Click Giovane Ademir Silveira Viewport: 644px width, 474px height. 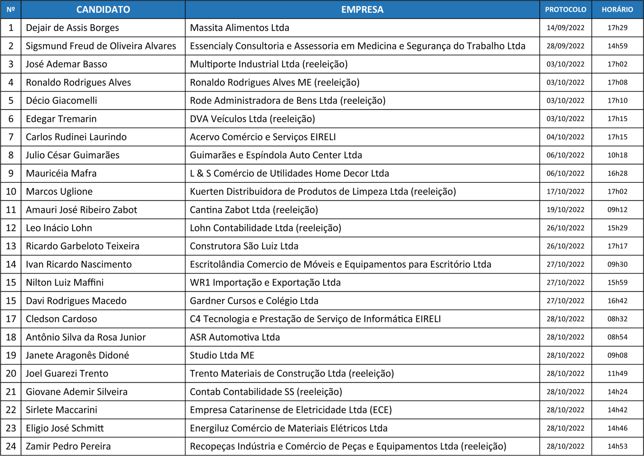tap(76, 392)
